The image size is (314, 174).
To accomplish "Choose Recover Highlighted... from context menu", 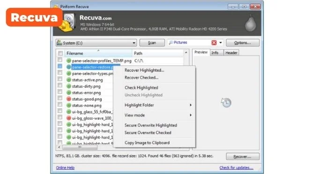I will [x=144, y=70].
